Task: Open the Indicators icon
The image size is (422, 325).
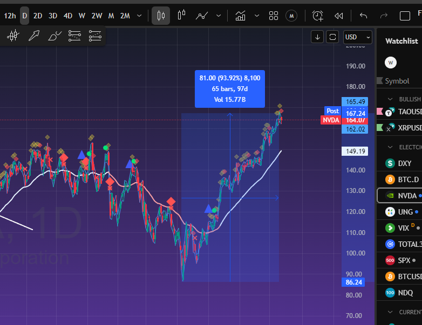Action: click(x=240, y=16)
